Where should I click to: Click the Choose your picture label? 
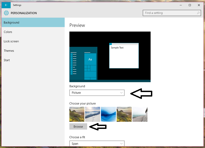pyautogui.click(x=83, y=103)
